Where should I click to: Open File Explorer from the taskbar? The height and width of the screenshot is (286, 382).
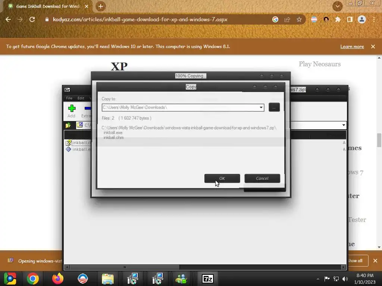(x=107, y=279)
